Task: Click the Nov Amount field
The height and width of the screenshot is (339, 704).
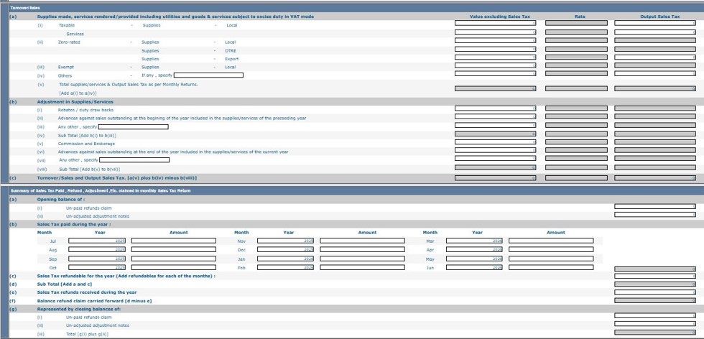Action: [x=362, y=241]
